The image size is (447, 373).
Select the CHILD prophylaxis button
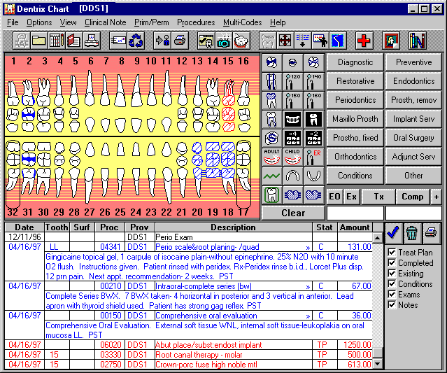(293, 157)
